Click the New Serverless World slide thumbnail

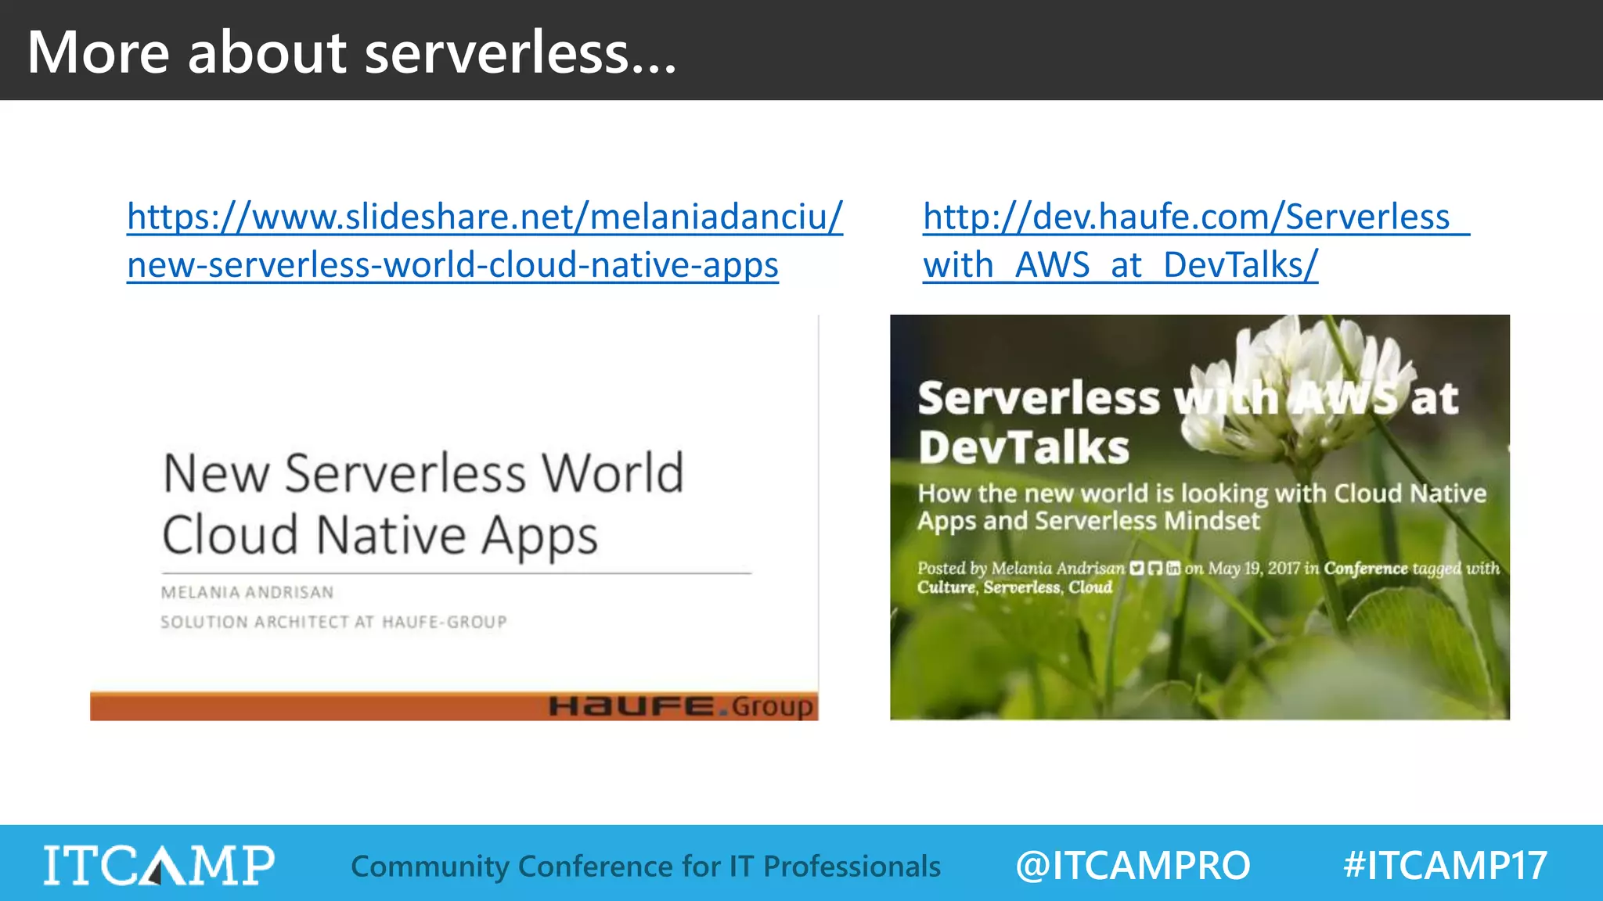454,518
